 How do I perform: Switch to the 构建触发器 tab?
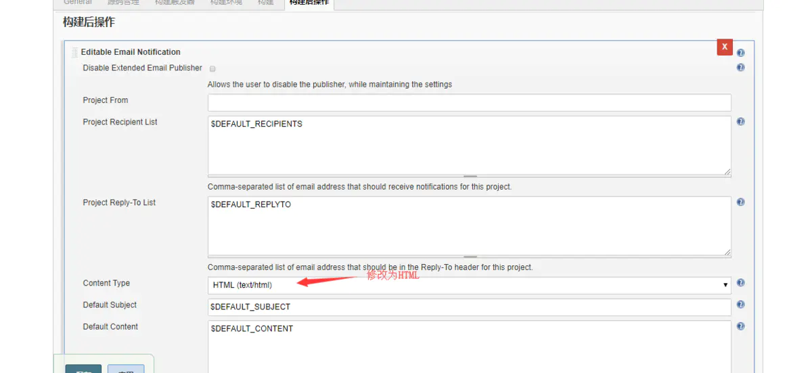(175, 3)
